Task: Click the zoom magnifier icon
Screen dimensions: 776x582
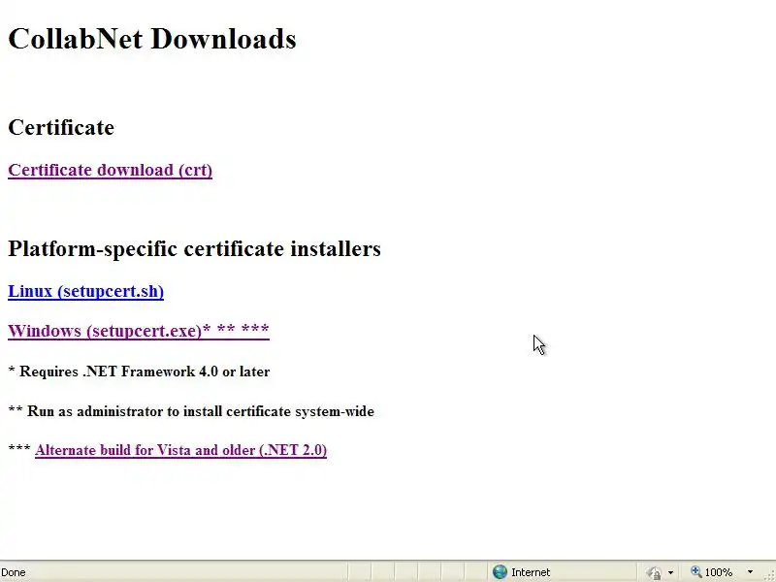Action: (695, 572)
